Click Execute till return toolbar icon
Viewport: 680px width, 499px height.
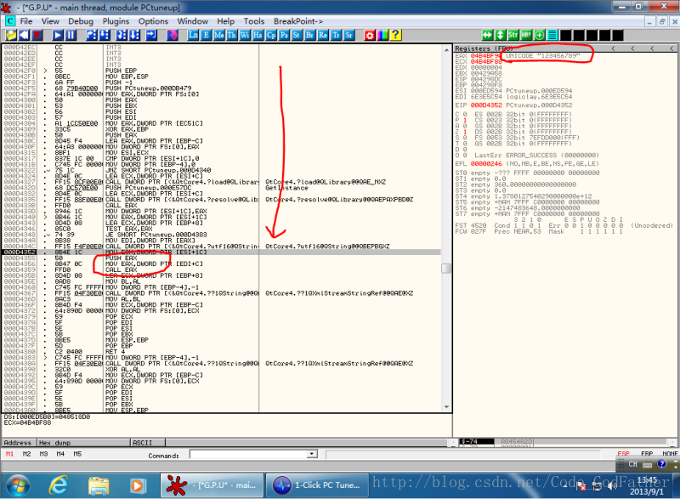[151, 35]
